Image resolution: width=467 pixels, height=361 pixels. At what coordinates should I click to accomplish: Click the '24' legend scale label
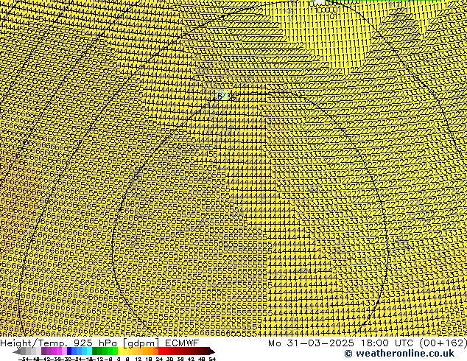click(x=159, y=360)
